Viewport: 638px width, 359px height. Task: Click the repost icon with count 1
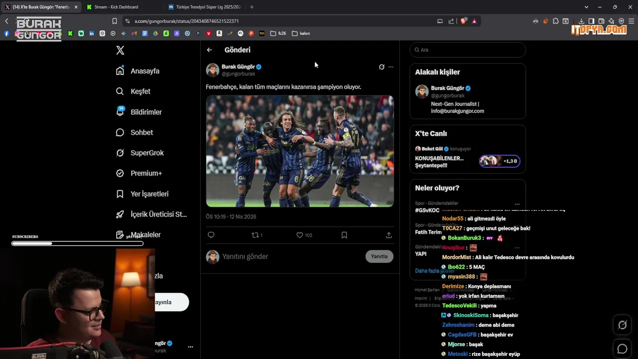pyautogui.click(x=257, y=235)
